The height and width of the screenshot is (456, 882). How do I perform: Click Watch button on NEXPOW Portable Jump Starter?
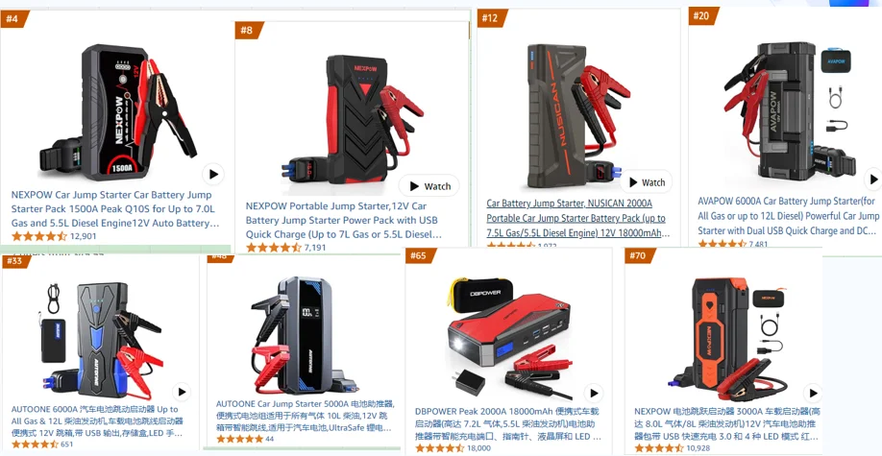(x=429, y=186)
